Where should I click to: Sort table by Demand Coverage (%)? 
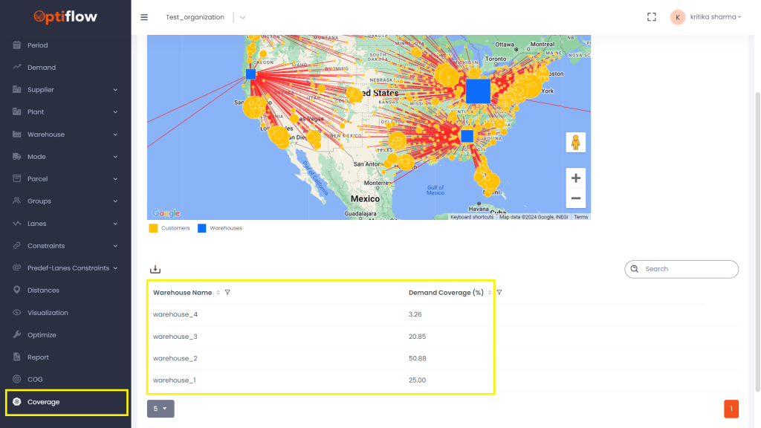coord(490,293)
